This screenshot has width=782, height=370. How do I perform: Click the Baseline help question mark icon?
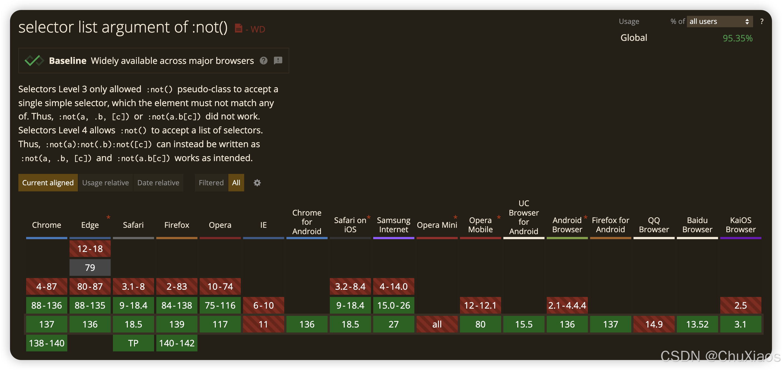264,61
